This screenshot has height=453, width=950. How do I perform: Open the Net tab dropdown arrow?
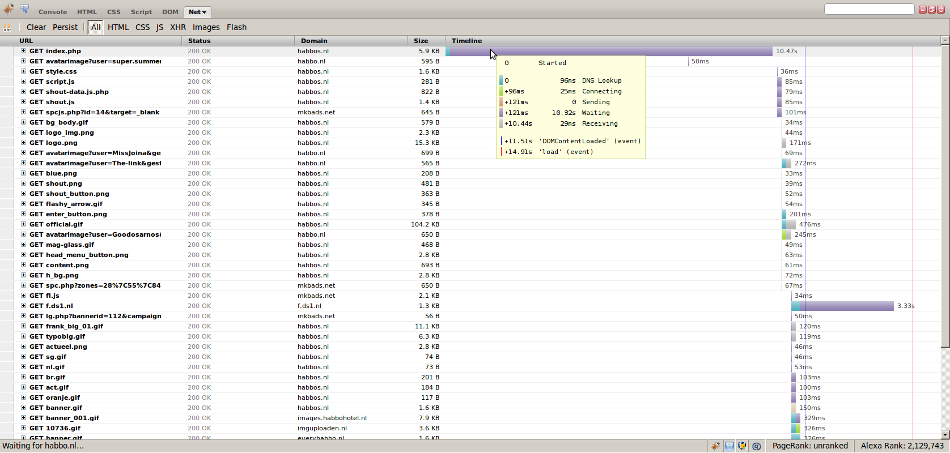click(205, 12)
